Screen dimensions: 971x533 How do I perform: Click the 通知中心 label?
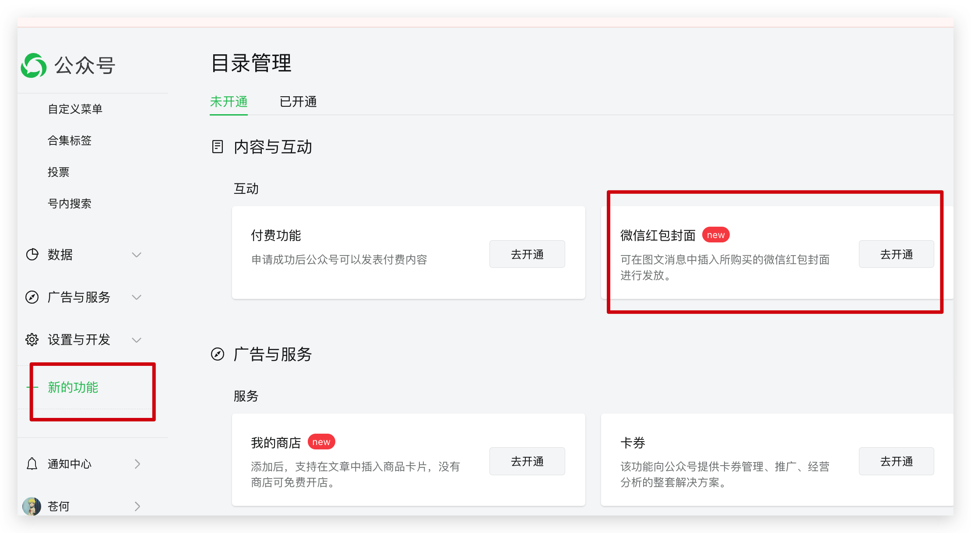tap(70, 464)
